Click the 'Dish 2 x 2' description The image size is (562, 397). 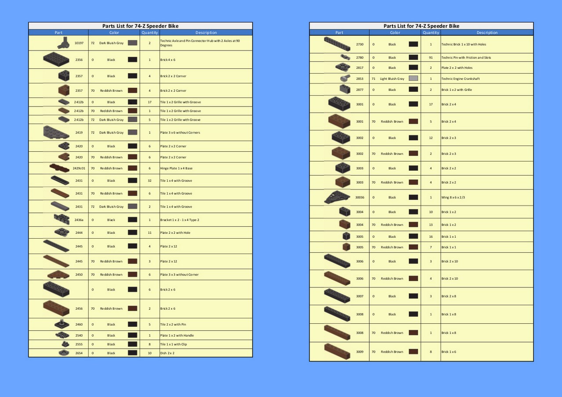tap(167, 353)
